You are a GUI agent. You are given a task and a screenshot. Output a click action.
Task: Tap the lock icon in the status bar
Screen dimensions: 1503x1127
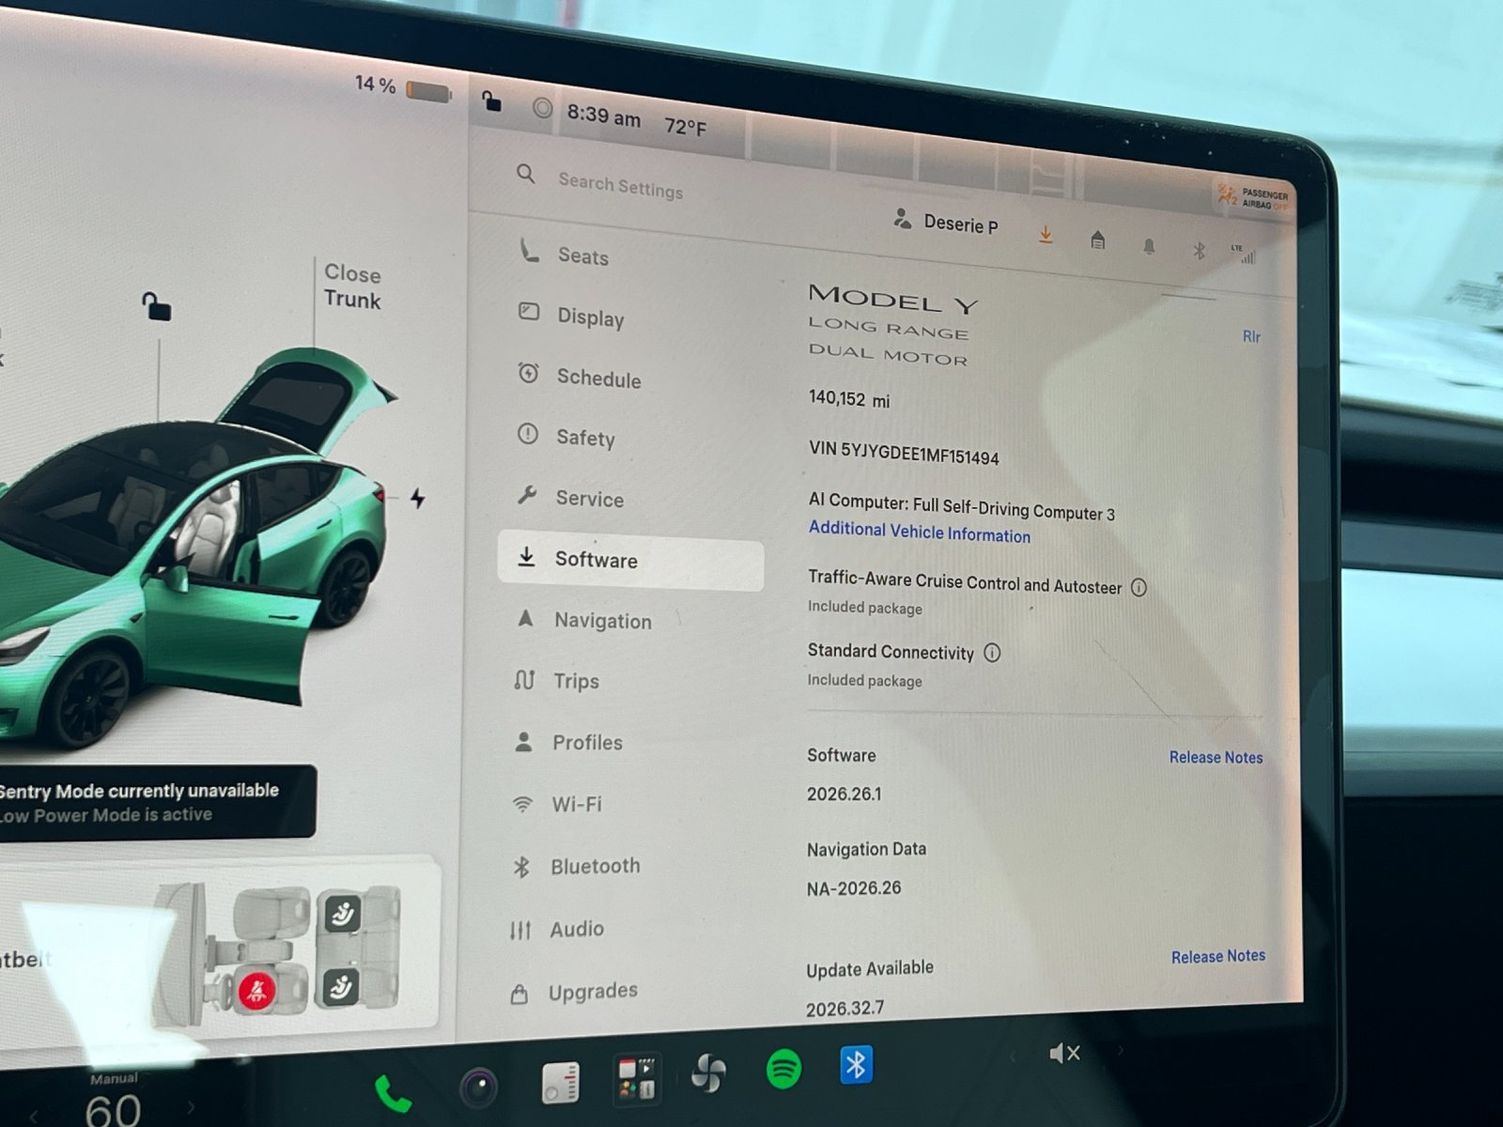(491, 100)
